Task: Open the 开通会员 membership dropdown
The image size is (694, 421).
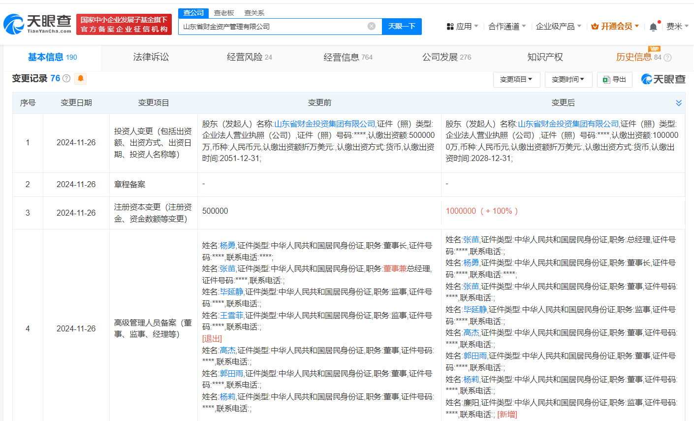Action: [615, 27]
